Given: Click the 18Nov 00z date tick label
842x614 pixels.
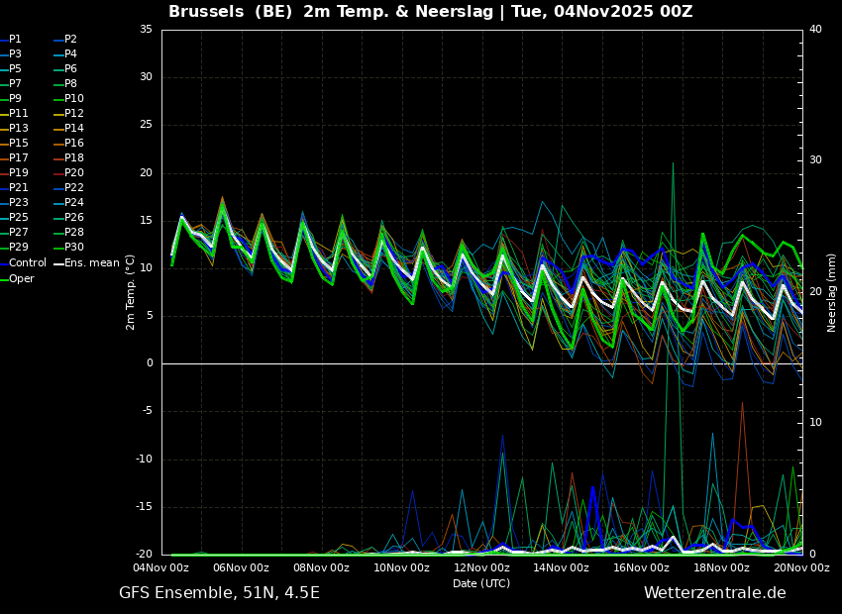Looking at the screenshot, I should 722,567.
